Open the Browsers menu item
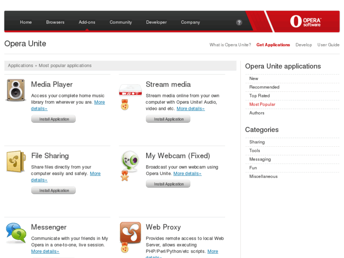 (x=55, y=22)
